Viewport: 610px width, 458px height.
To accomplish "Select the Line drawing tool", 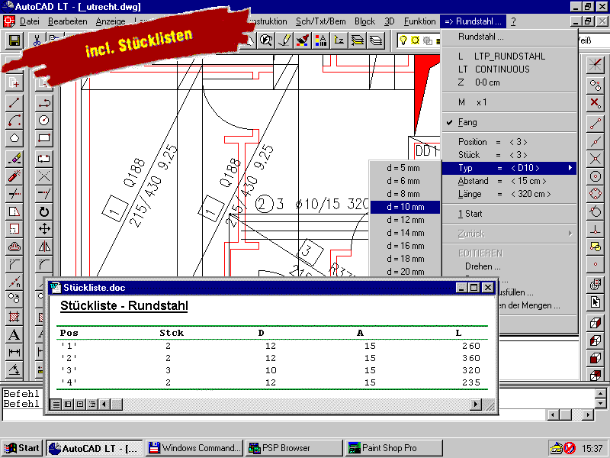I will tap(14, 103).
